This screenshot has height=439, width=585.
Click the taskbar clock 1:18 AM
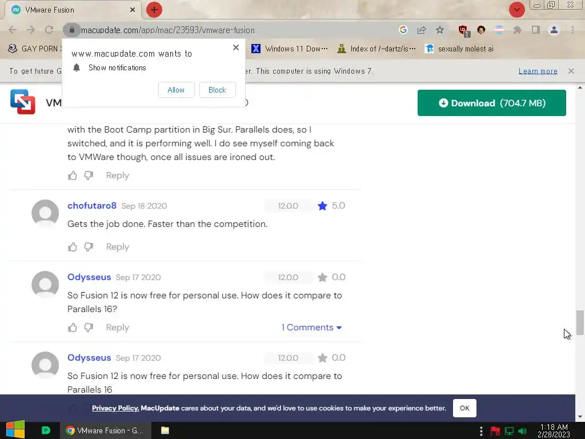(554, 430)
